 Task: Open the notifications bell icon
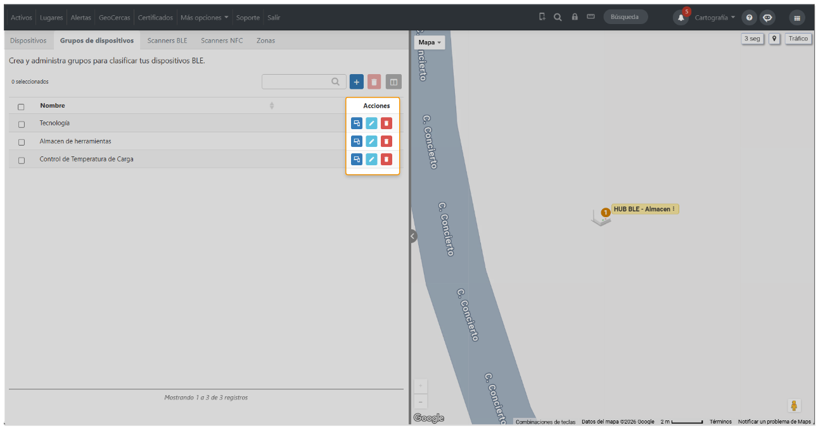point(681,18)
